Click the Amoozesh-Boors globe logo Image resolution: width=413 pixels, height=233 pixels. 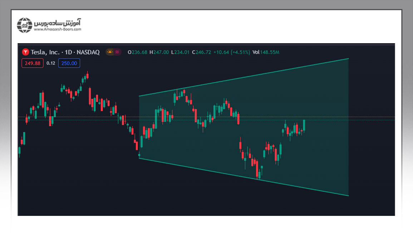coord(25,25)
